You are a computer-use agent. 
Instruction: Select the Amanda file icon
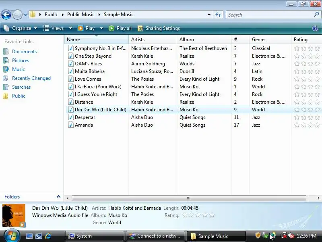(71, 125)
